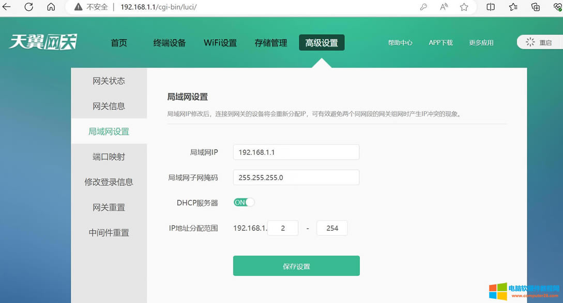Open read aloud icon in address bar
Viewport: 563px width, 303px height.
point(444,7)
